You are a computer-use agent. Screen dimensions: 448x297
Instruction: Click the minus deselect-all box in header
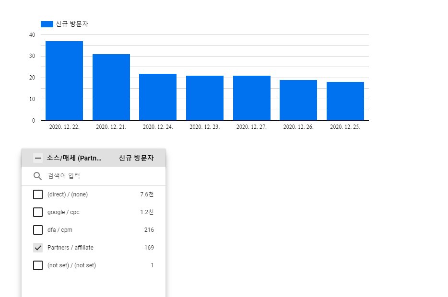pyautogui.click(x=38, y=158)
